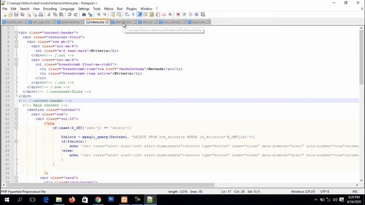This screenshot has height=205, width=365.
Task: Open Find with the binoculars icon
Action: click(84, 15)
